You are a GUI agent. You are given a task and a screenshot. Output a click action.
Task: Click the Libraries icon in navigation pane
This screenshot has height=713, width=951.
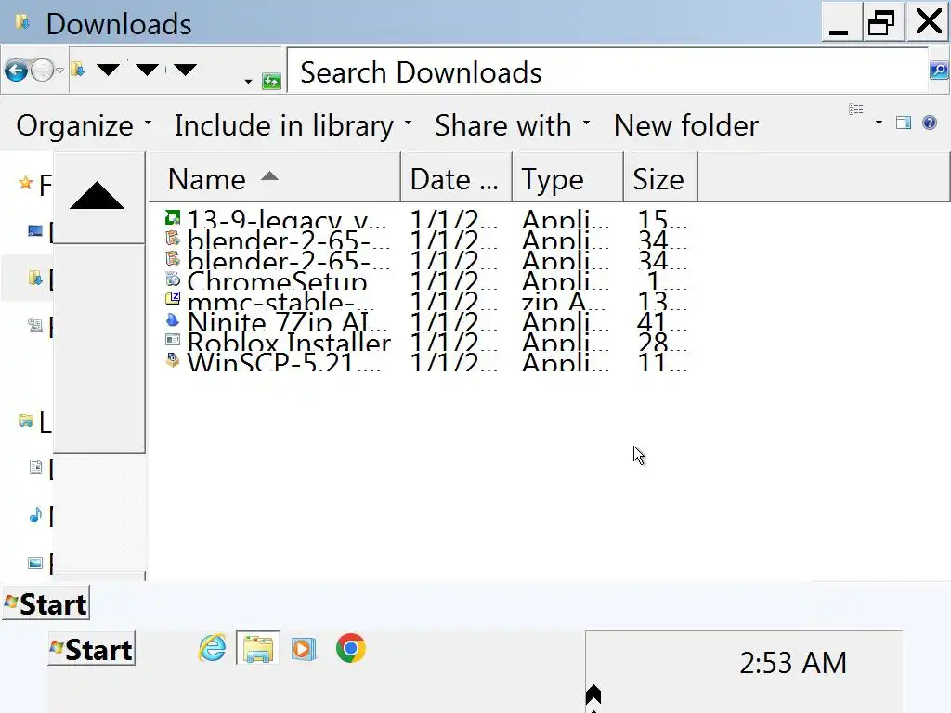[25, 421]
